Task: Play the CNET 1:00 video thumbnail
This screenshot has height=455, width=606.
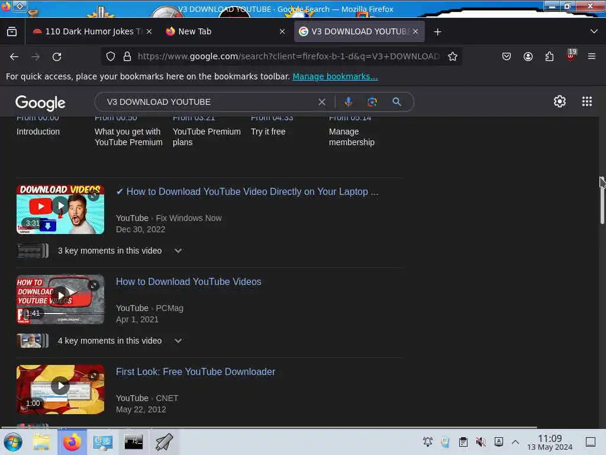Action: coord(60,390)
